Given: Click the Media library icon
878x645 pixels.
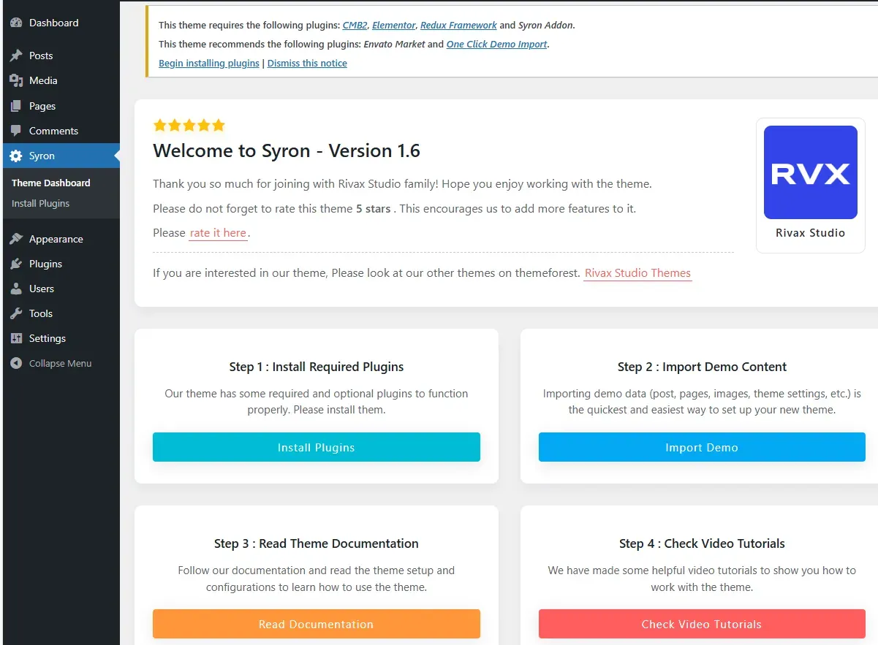Looking at the screenshot, I should [16, 80].
